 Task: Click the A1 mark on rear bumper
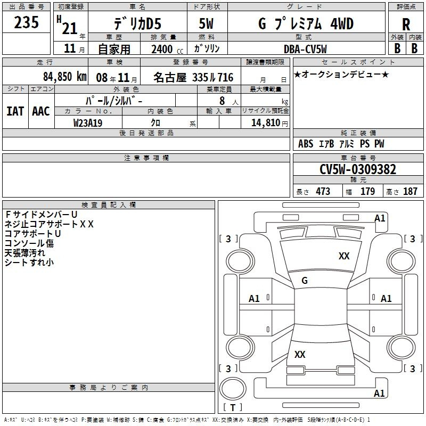point(379,393)
